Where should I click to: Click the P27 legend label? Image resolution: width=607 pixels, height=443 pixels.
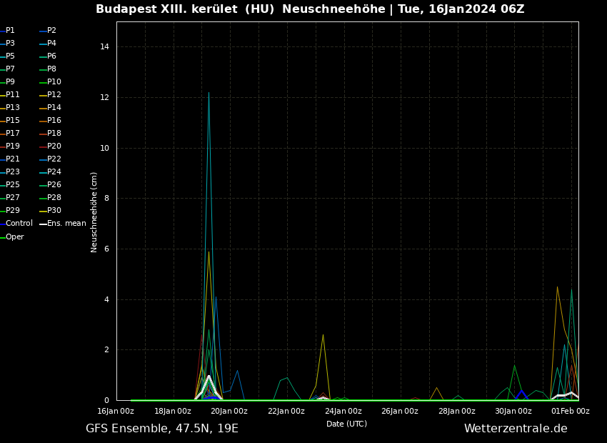point(13,198)
